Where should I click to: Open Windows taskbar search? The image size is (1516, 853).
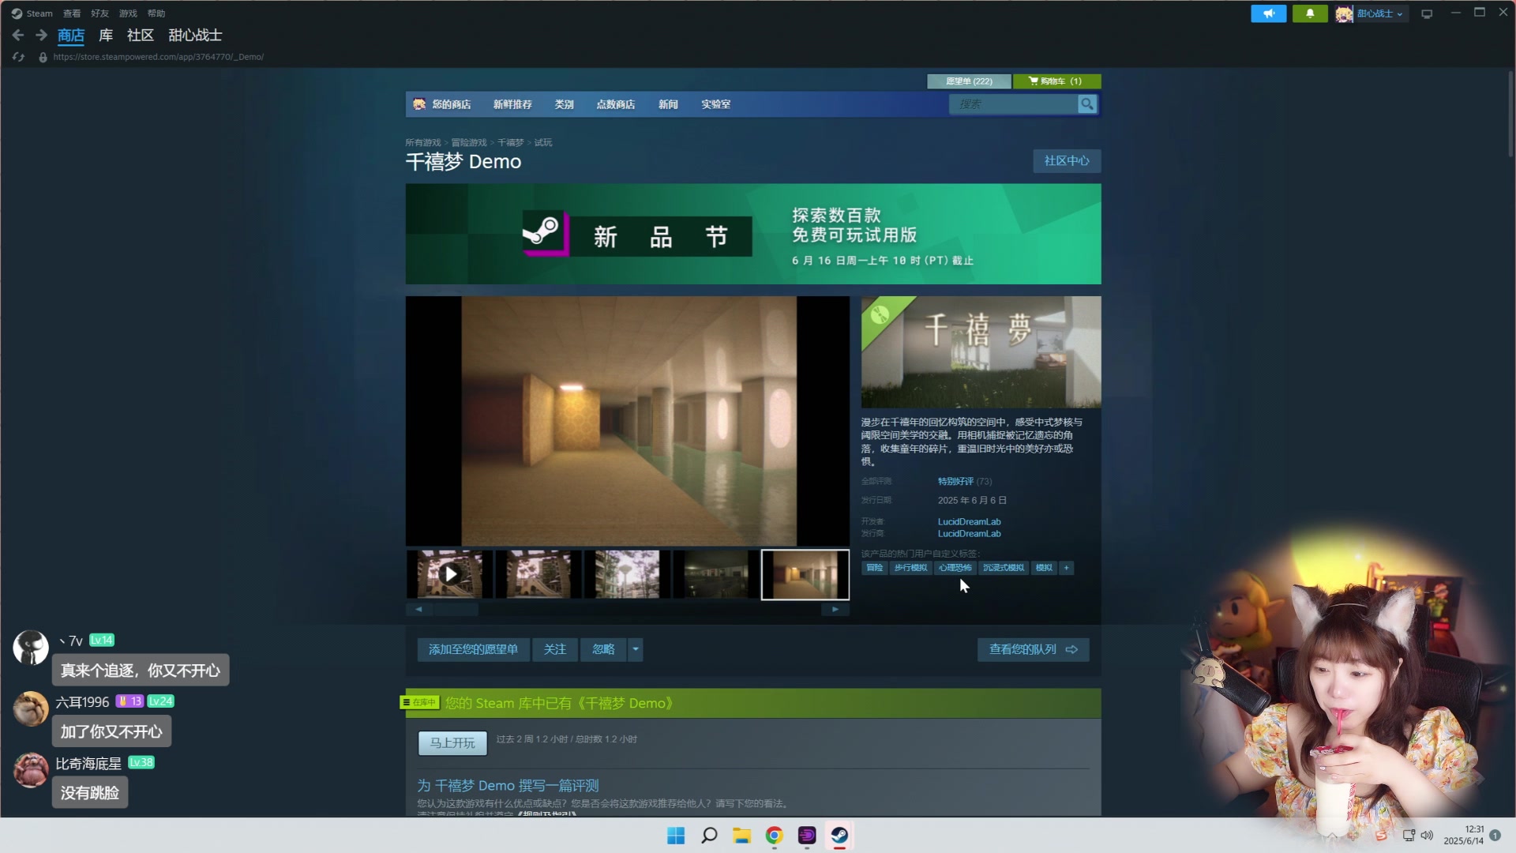(709, 836)
